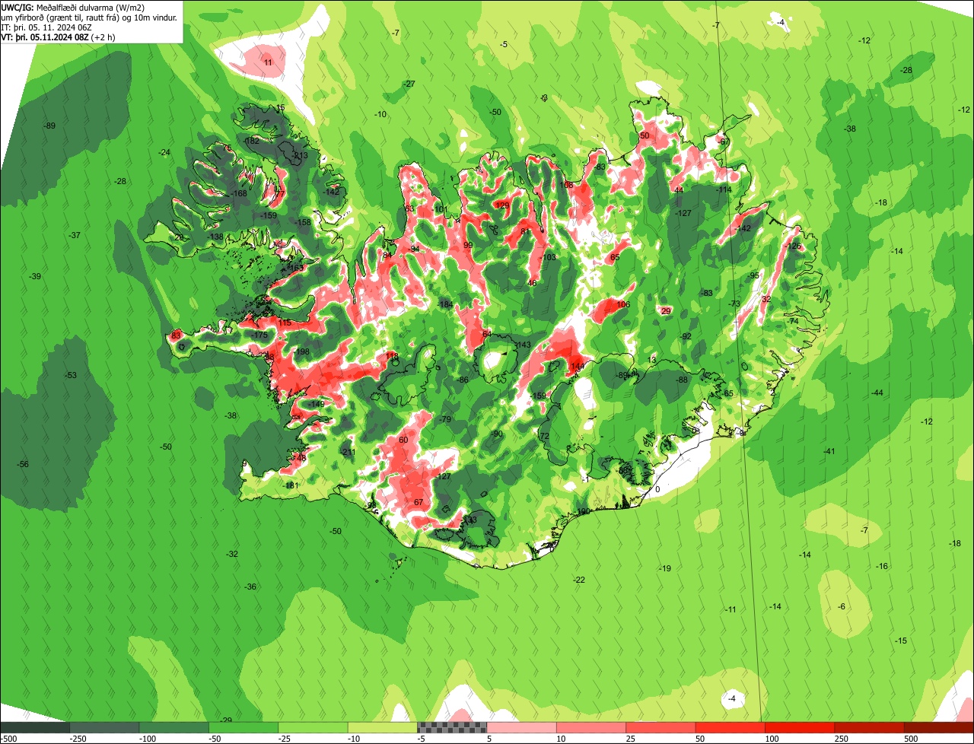Click the map value '-184'
The height and width of the screenshot is (744, 974).
[x=445, y=304]
